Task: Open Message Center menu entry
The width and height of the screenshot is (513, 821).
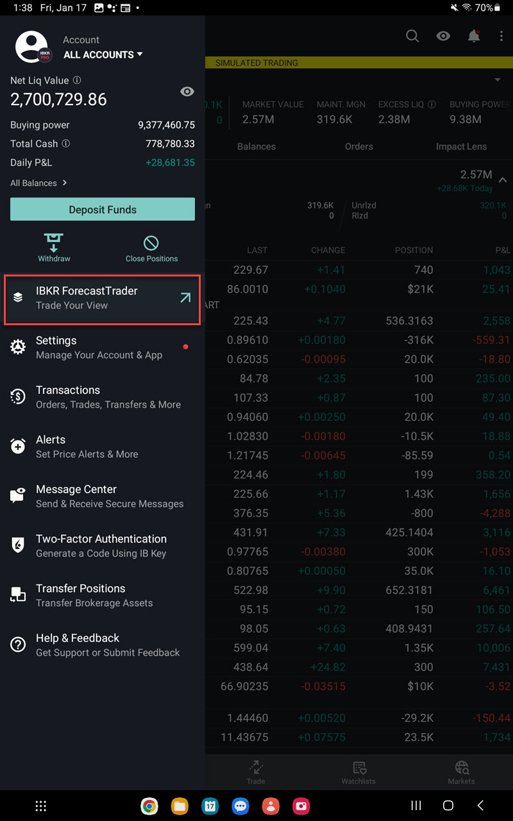Action: [103, 496]
